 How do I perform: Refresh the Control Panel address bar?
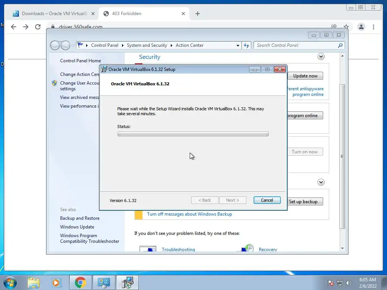coord(246,45)
